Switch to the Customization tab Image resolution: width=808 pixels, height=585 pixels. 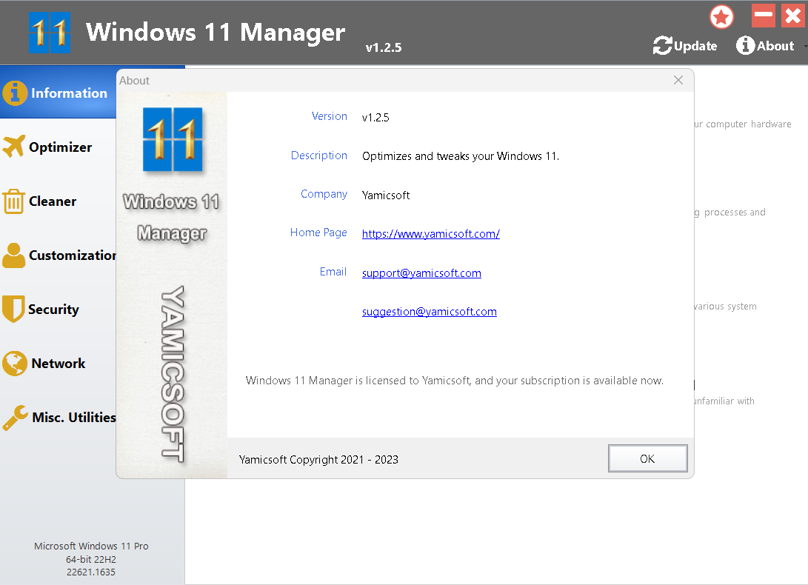click(x=73, y=255)
